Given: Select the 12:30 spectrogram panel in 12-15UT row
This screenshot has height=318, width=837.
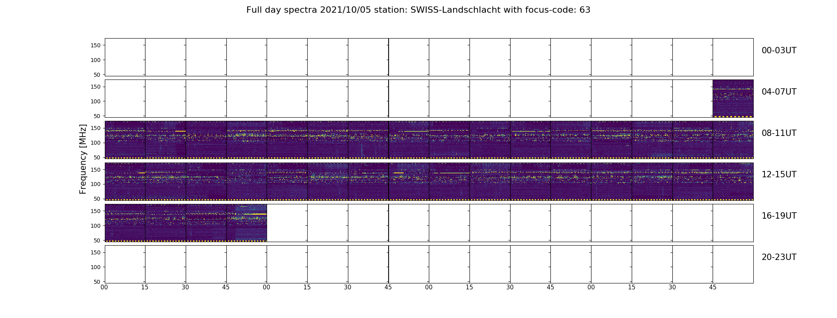Looking at the screenshot, I should pos(206,181).
